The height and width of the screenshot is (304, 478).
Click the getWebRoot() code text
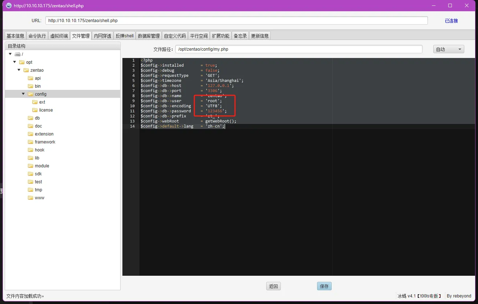point(220,121)
